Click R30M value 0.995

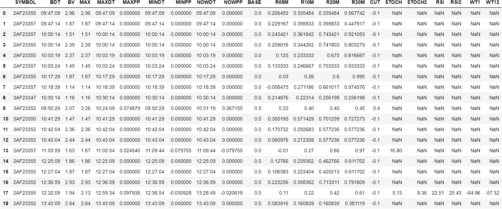(x=358, y=77)
